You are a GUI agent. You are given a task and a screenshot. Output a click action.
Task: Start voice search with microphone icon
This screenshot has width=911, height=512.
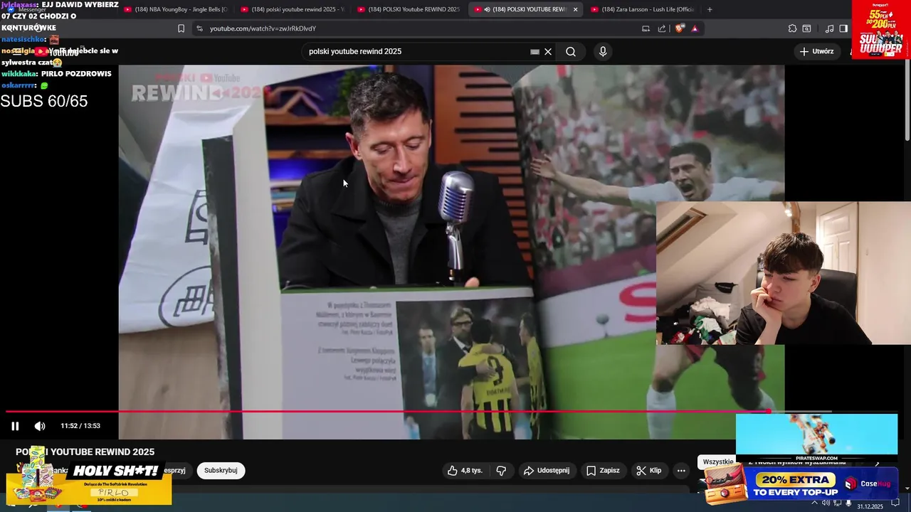603,52
